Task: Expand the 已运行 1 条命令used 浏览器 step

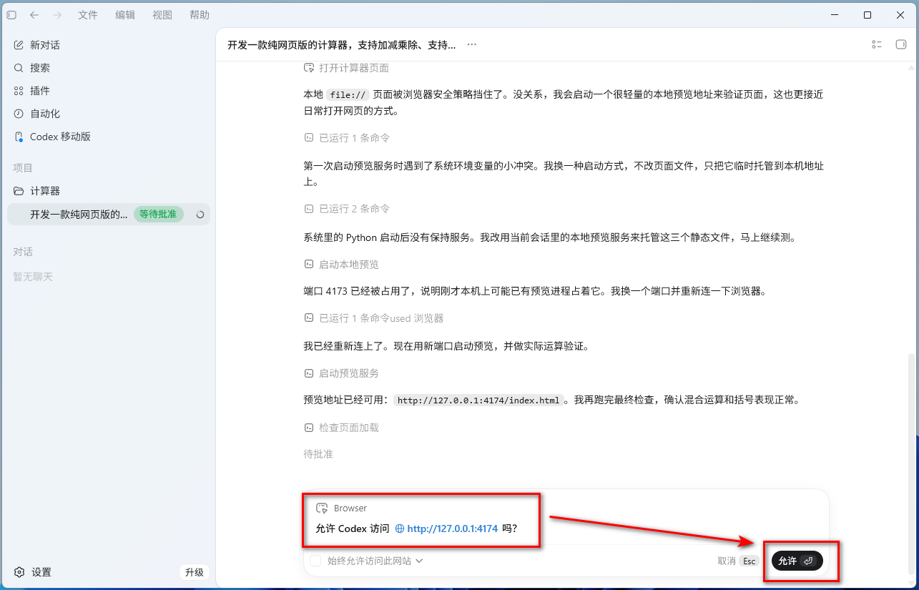Action: tap(373, 318)
